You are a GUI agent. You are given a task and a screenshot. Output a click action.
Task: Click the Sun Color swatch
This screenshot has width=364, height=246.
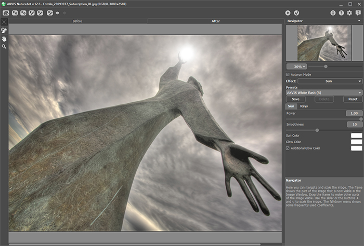point(356,135)
